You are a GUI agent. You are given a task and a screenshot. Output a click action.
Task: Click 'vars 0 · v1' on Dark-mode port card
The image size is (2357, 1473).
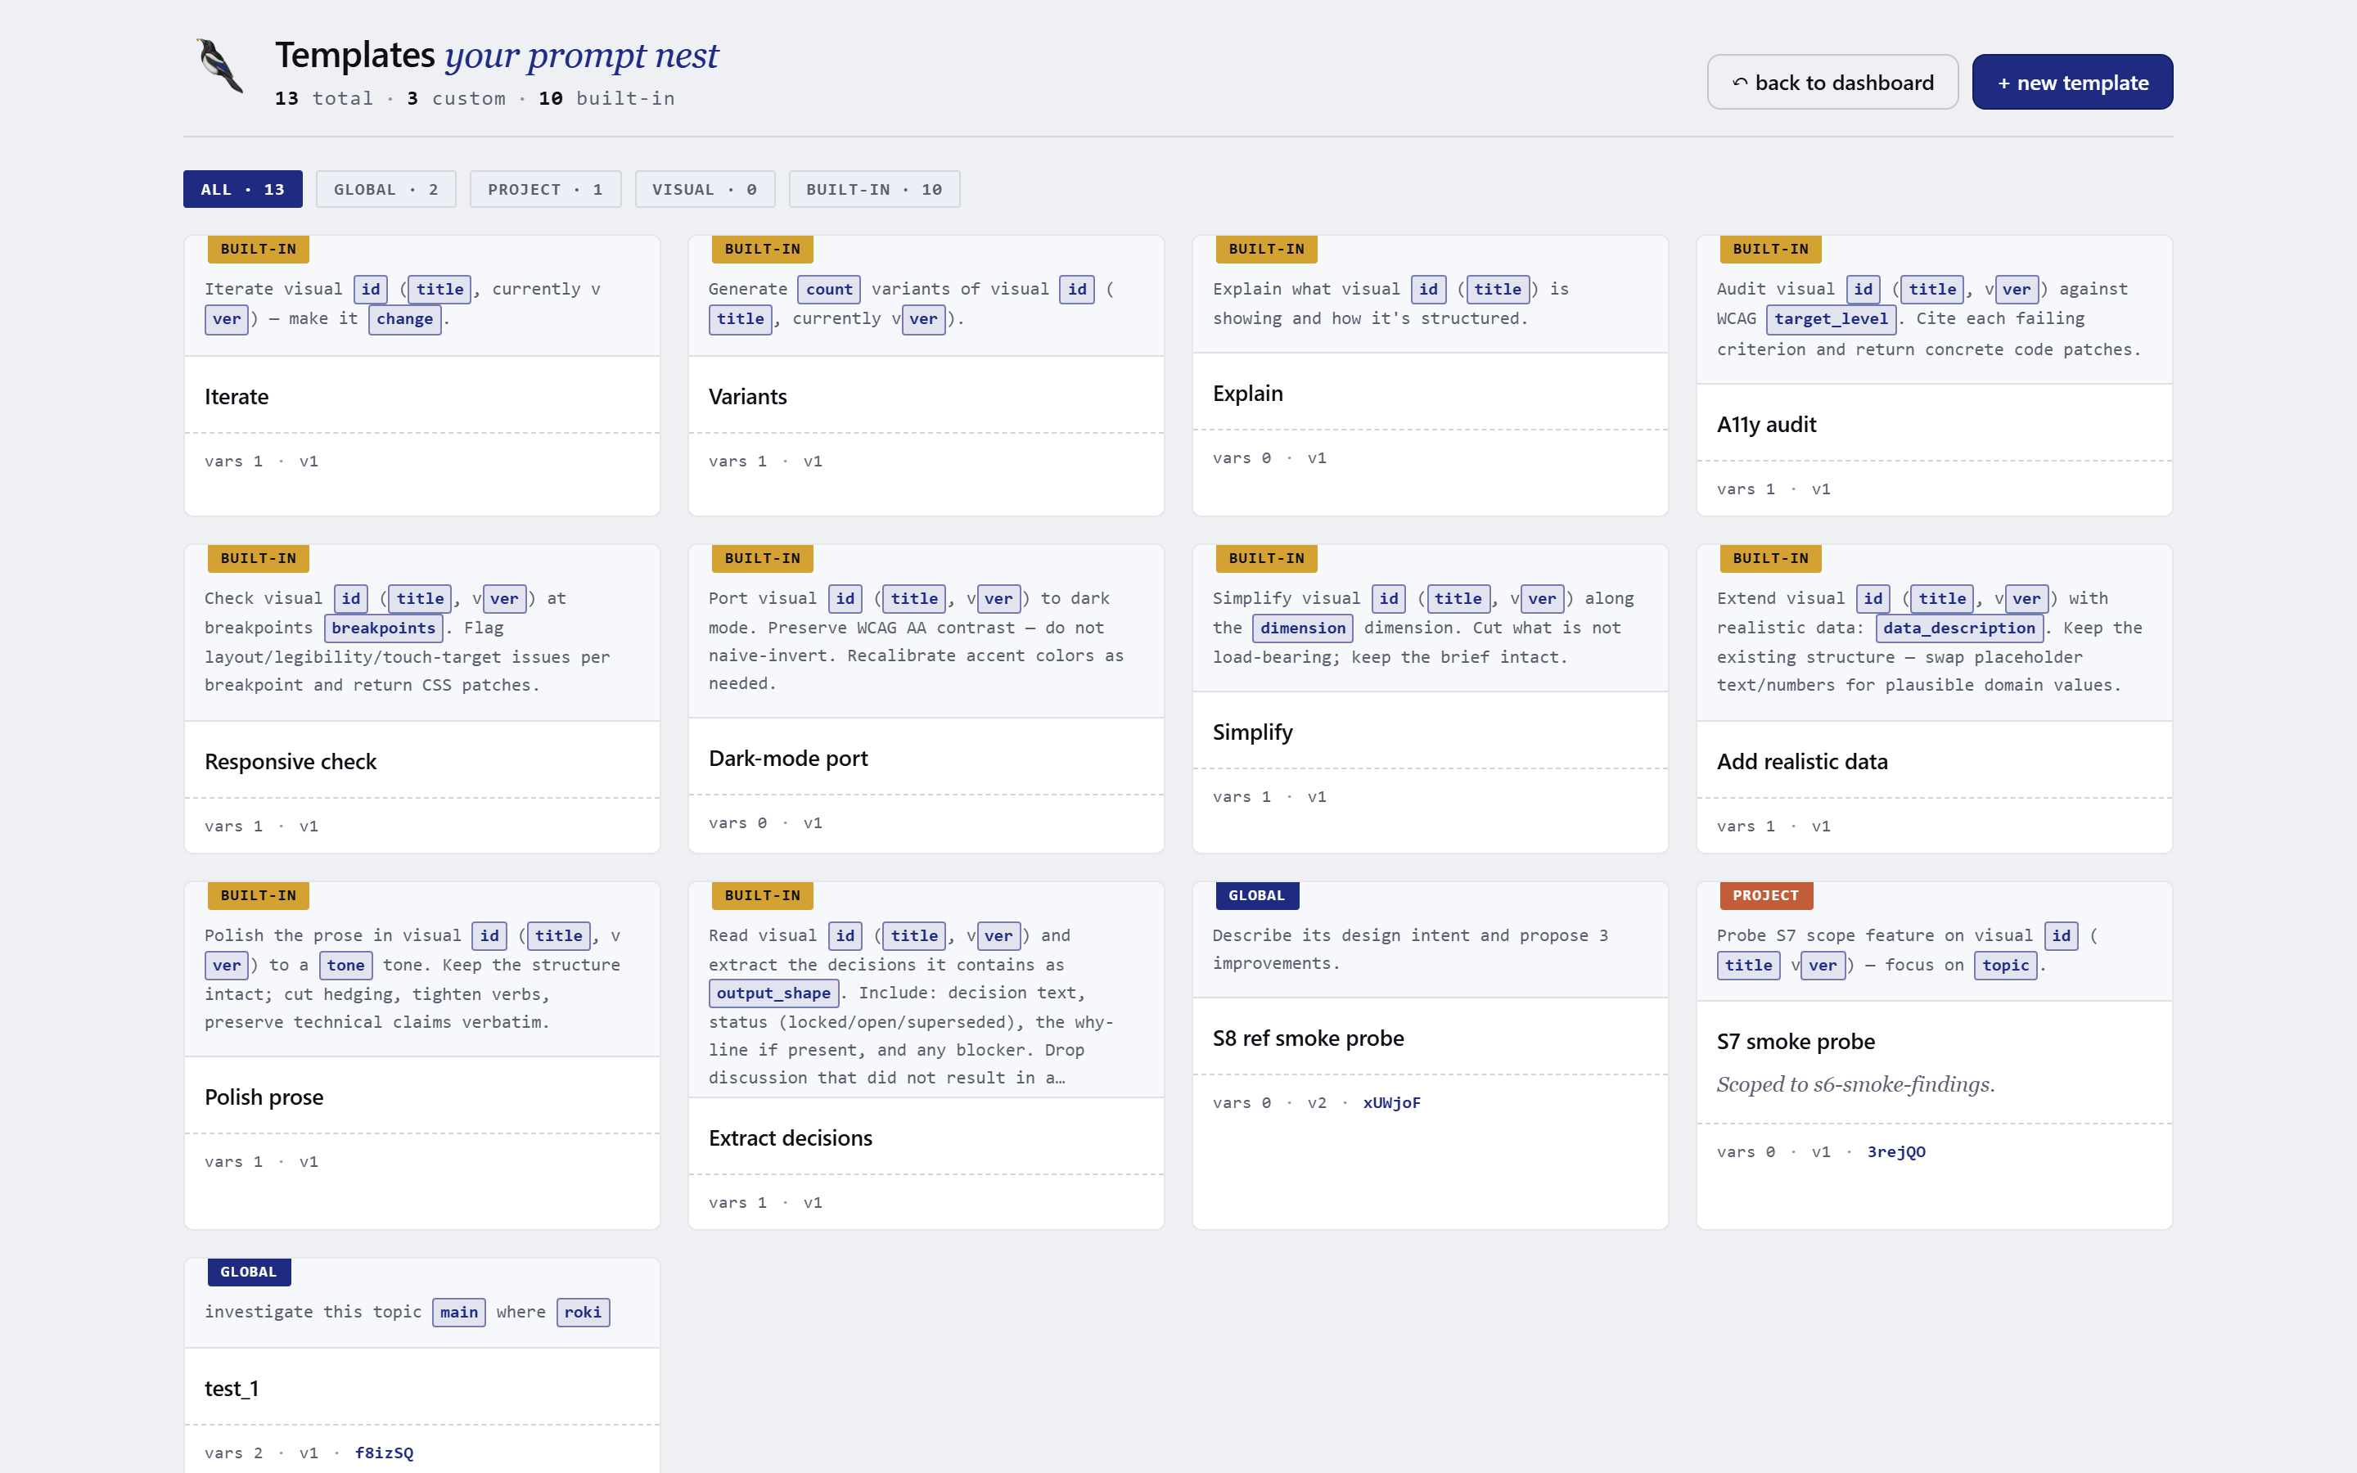point(764,823)
